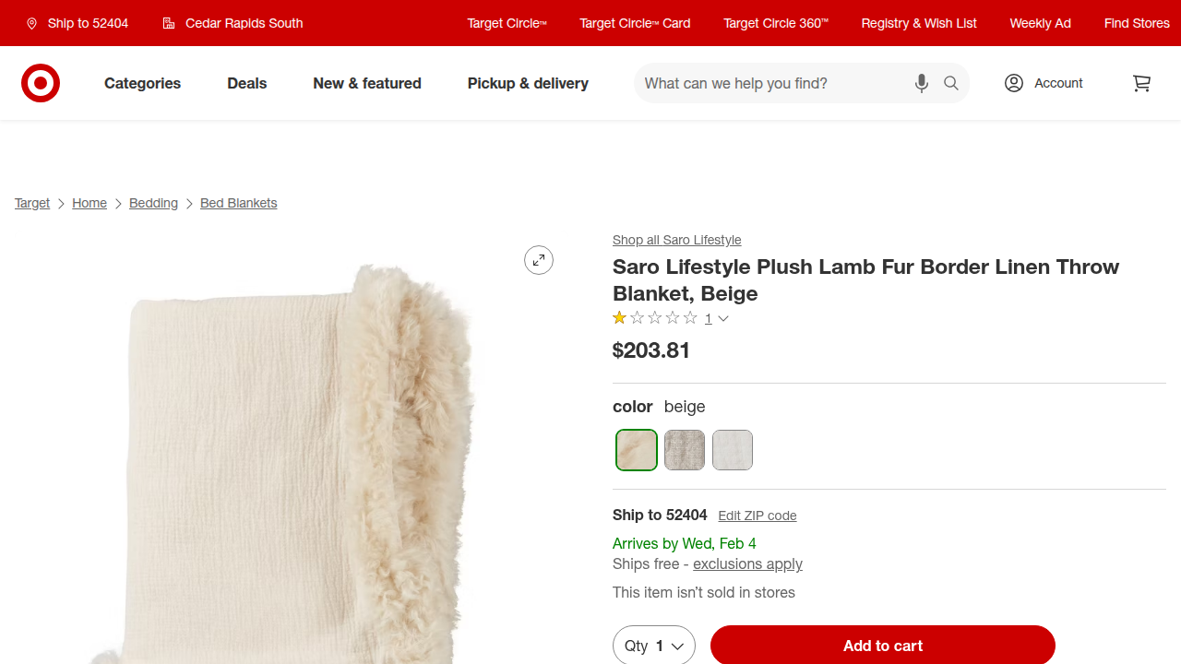Enlarge the product photo with the zoom icon
The width and height of the screenshot is (1181, 664).
(539, 260)
